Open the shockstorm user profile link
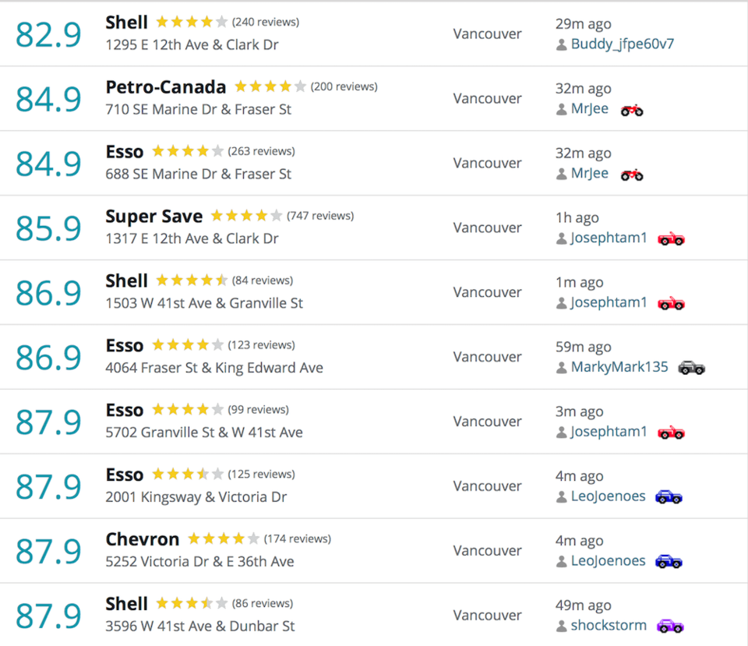748x646 pixels. tap(609, 626)
